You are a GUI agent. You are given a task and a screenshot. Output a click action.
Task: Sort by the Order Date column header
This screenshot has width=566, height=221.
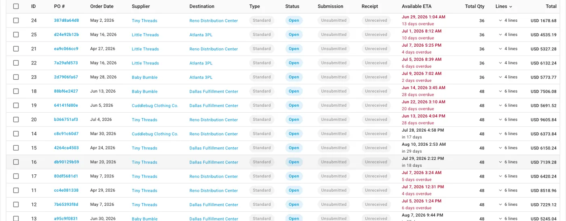[102, 6]
